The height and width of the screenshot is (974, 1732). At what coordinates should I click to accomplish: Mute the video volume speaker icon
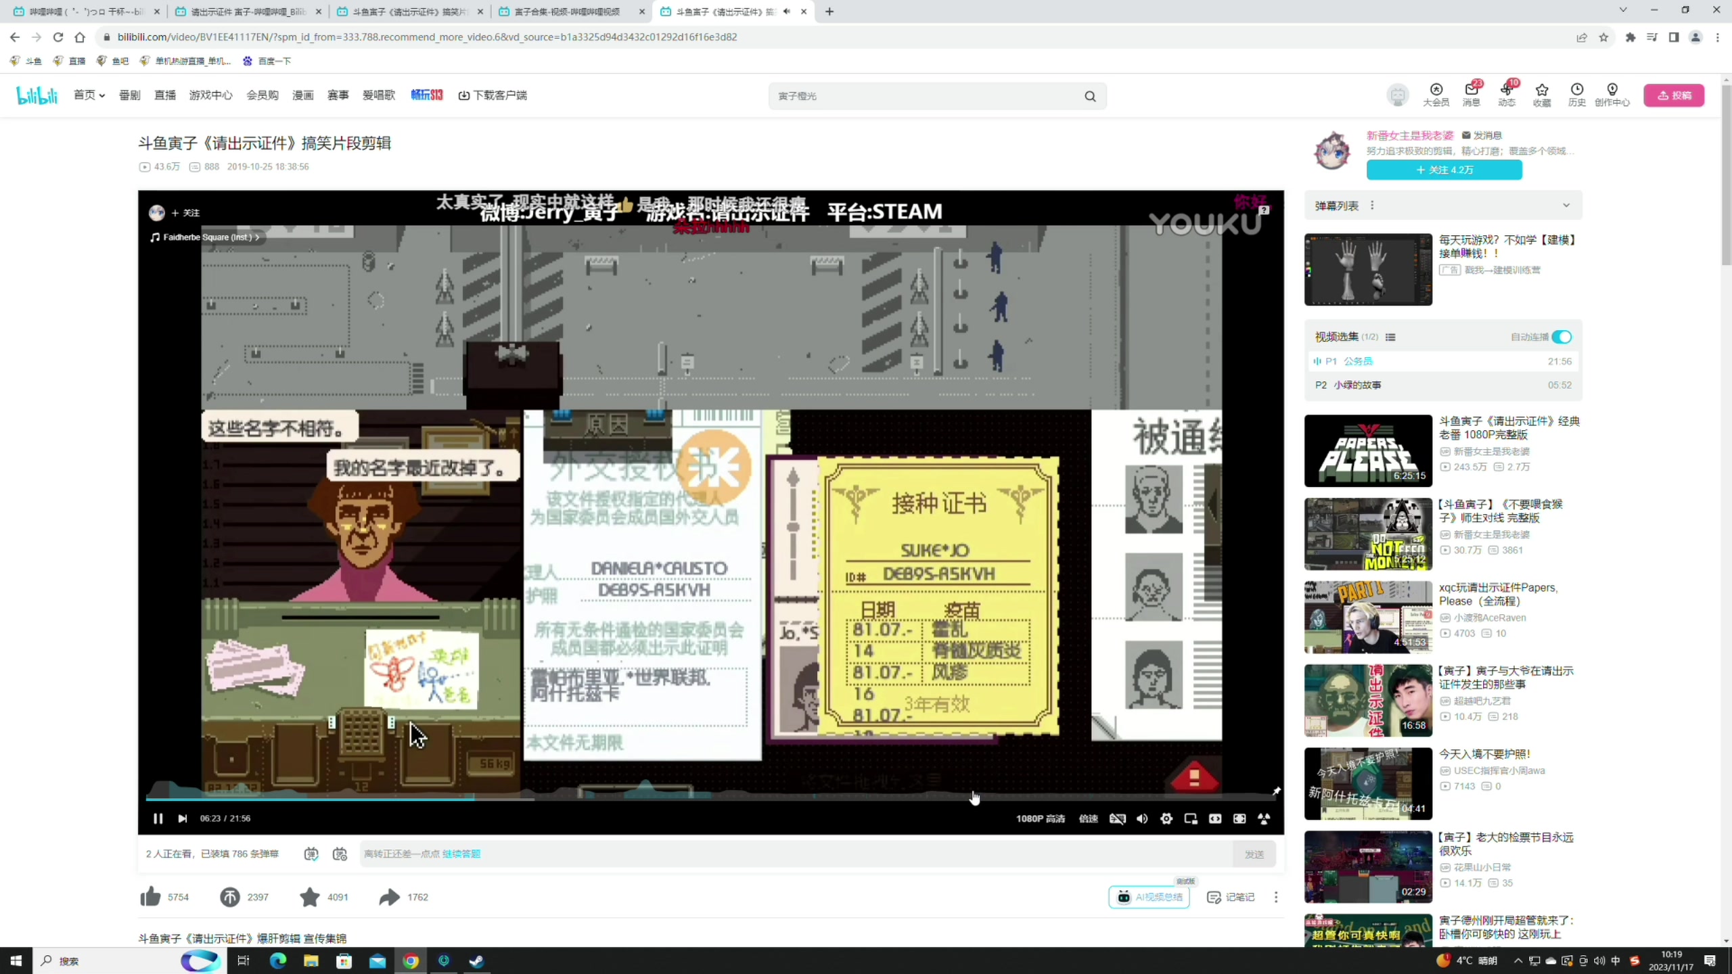pyautogui.click(x=1142, y=818)
